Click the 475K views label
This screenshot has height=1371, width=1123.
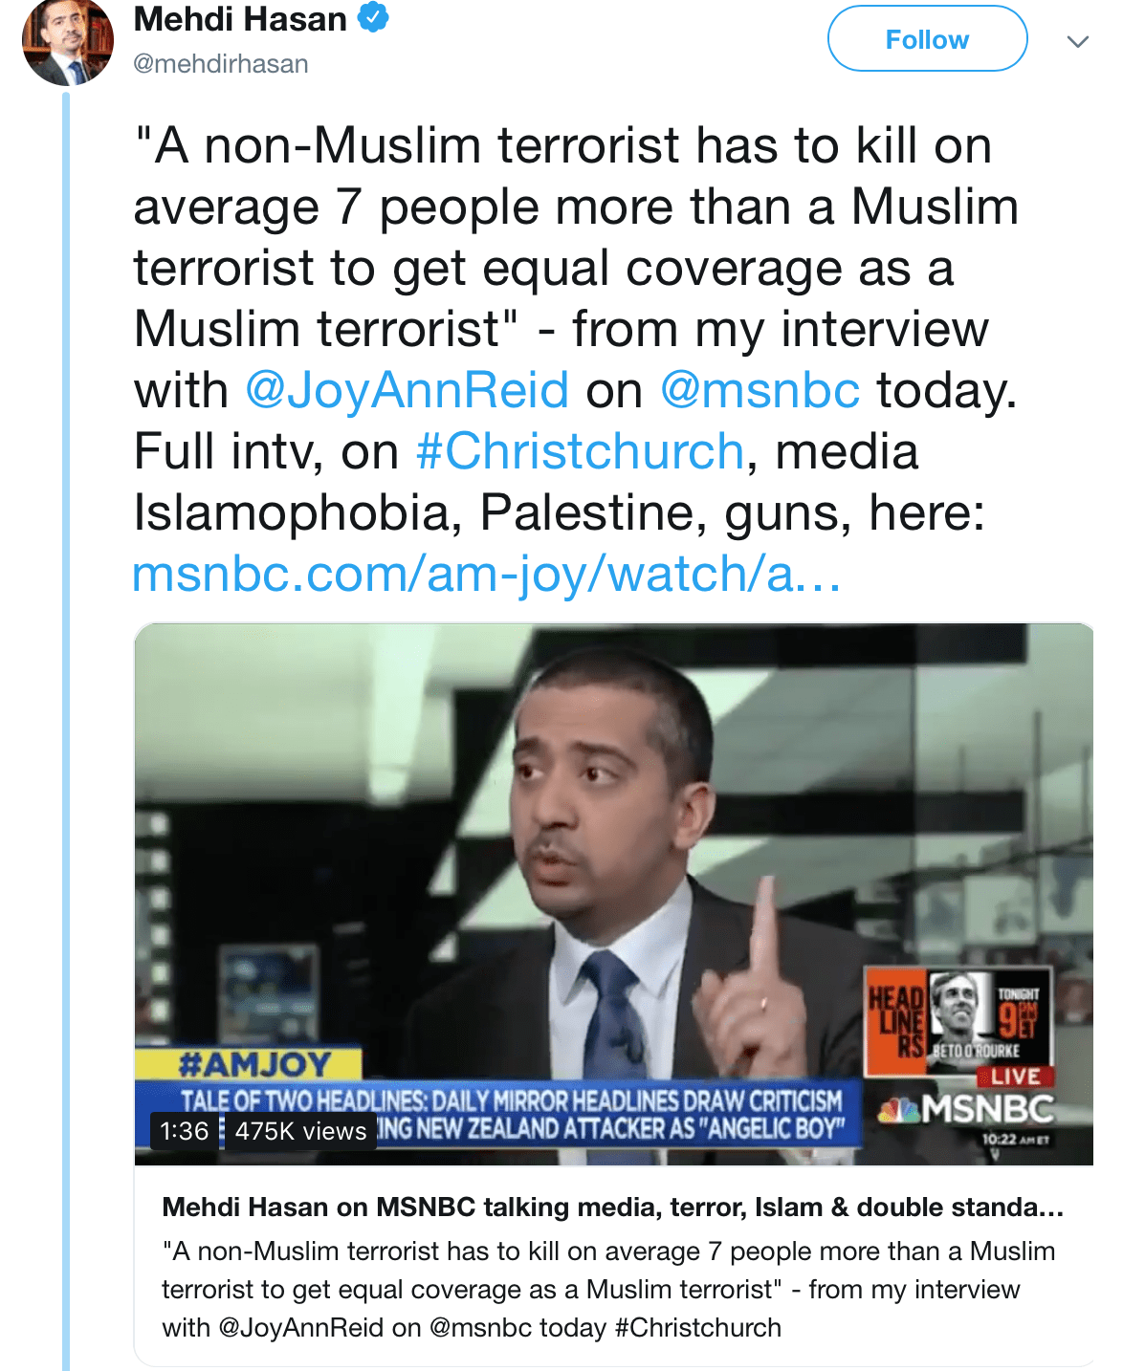tap(300, 1131)
